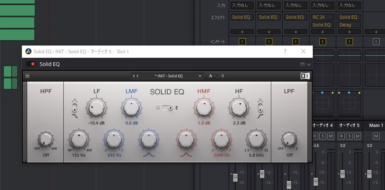This screenshot has height=190, width=385.
Task: Click the オーディオ 4 volume fader handle
Action: tap(316, 181)
